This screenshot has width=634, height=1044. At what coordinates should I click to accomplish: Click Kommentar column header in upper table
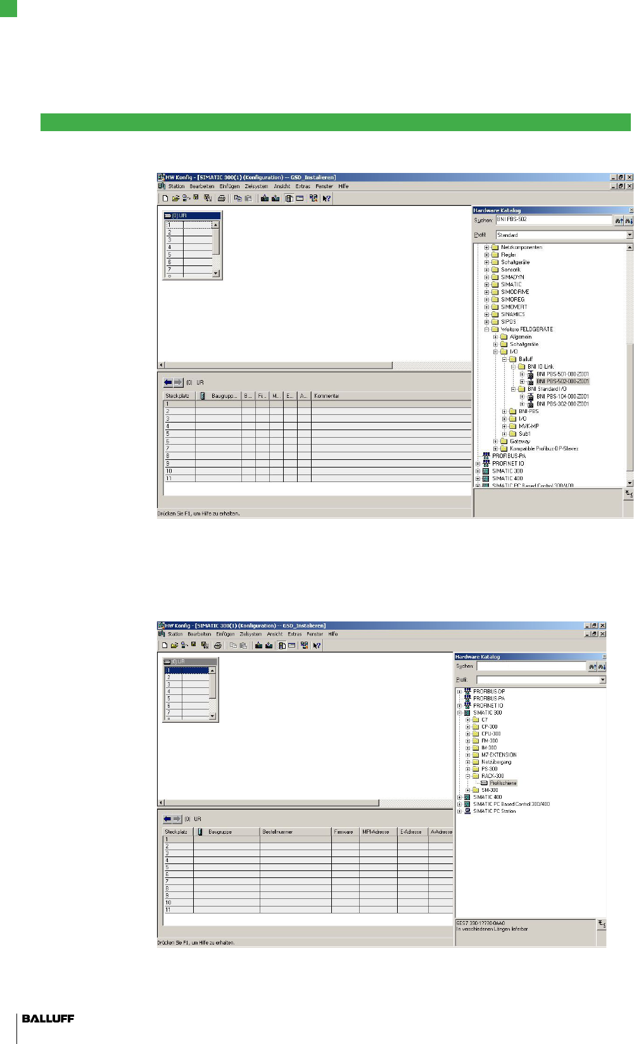click(391, 396)
